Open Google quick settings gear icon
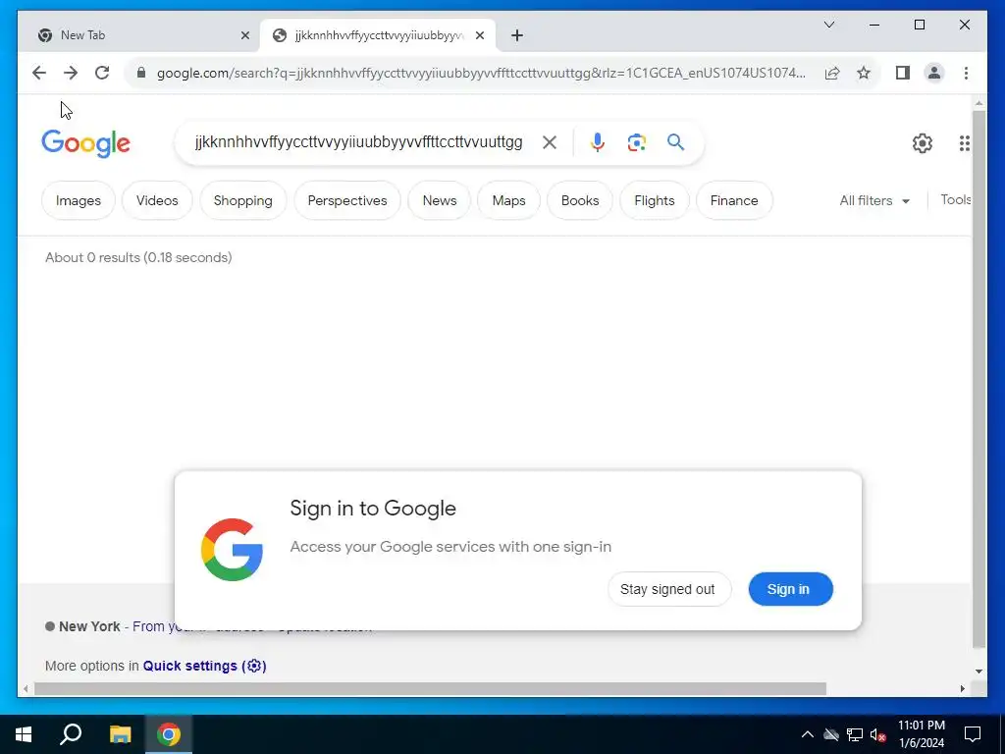Screen dimensions: 1005x754 [923, 143]
